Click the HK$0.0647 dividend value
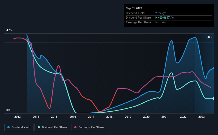218x135 pixels. click(163, 18)
